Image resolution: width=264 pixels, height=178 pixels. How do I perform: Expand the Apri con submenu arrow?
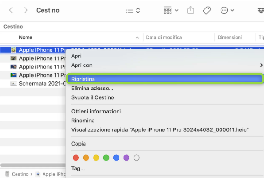pos(261,65)
